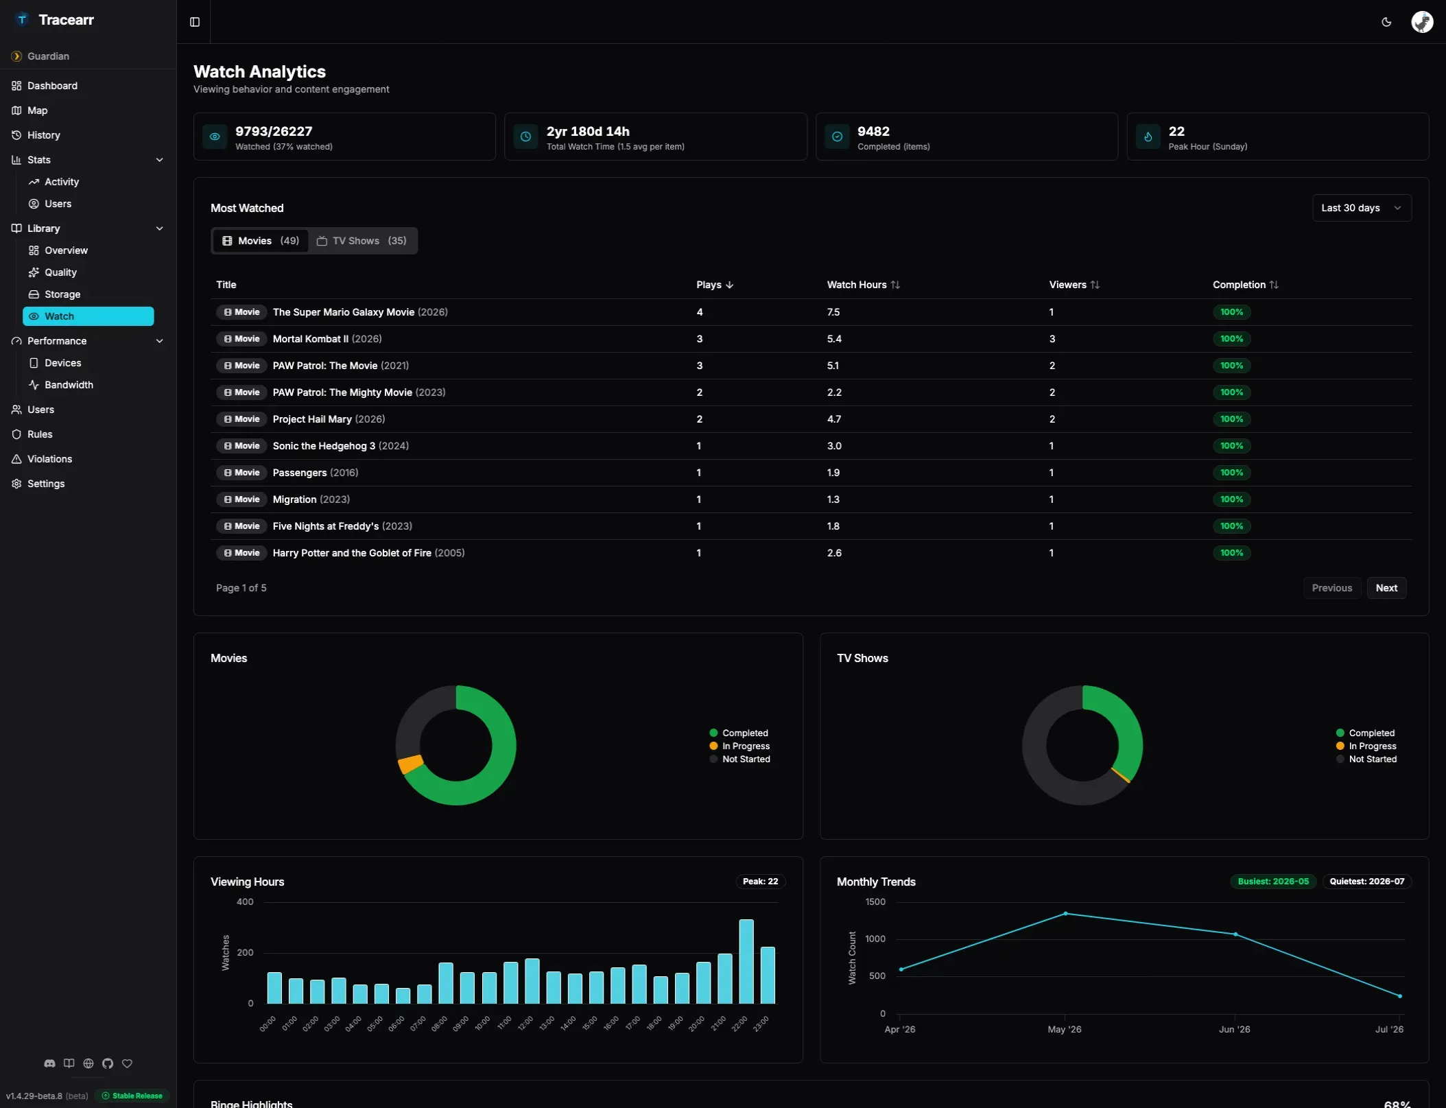Viewport: 1446px width, 1108px height.
Task: Sort table by Completion column
Action: pos(1246,285)
